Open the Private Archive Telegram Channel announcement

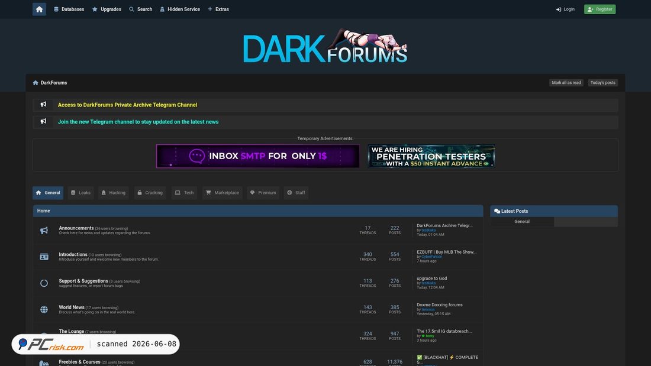pos(127,105)
